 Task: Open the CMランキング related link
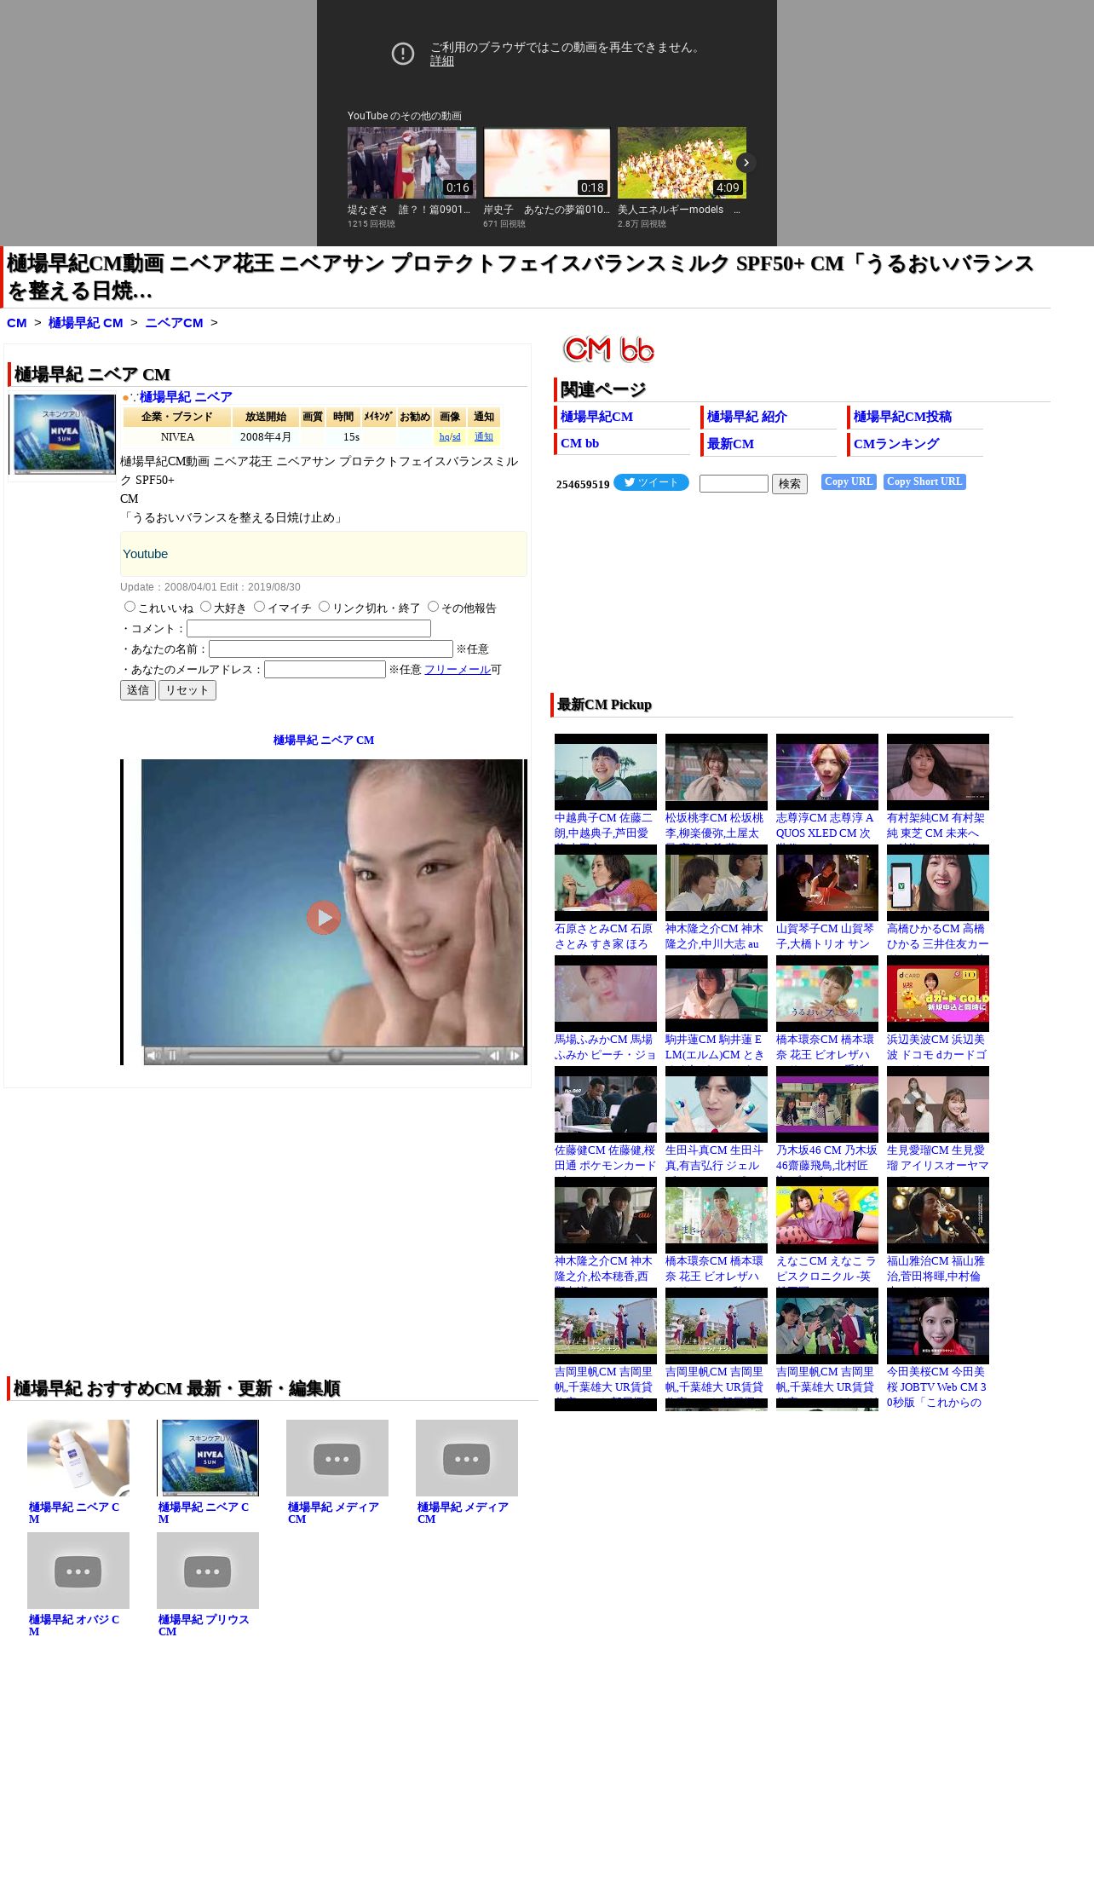[896, 444]
